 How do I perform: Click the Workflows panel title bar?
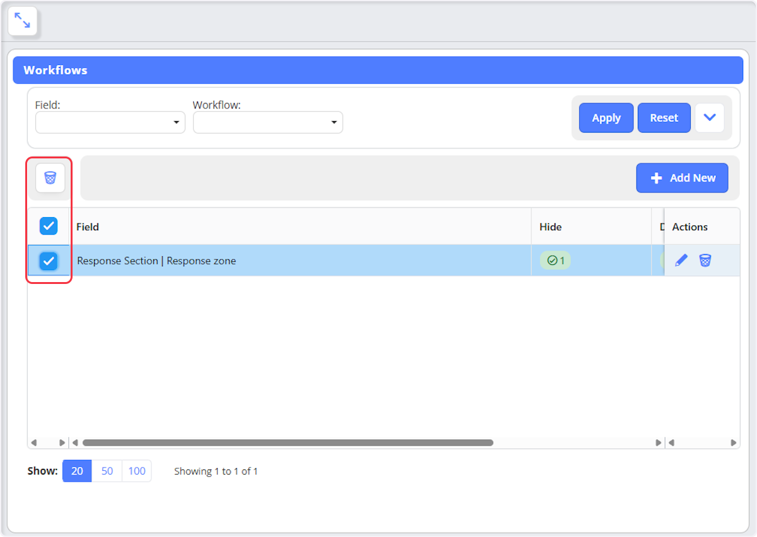click(378, 70)
